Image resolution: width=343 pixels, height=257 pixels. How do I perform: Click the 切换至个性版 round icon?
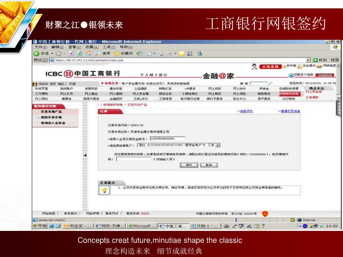click(291, 75)
